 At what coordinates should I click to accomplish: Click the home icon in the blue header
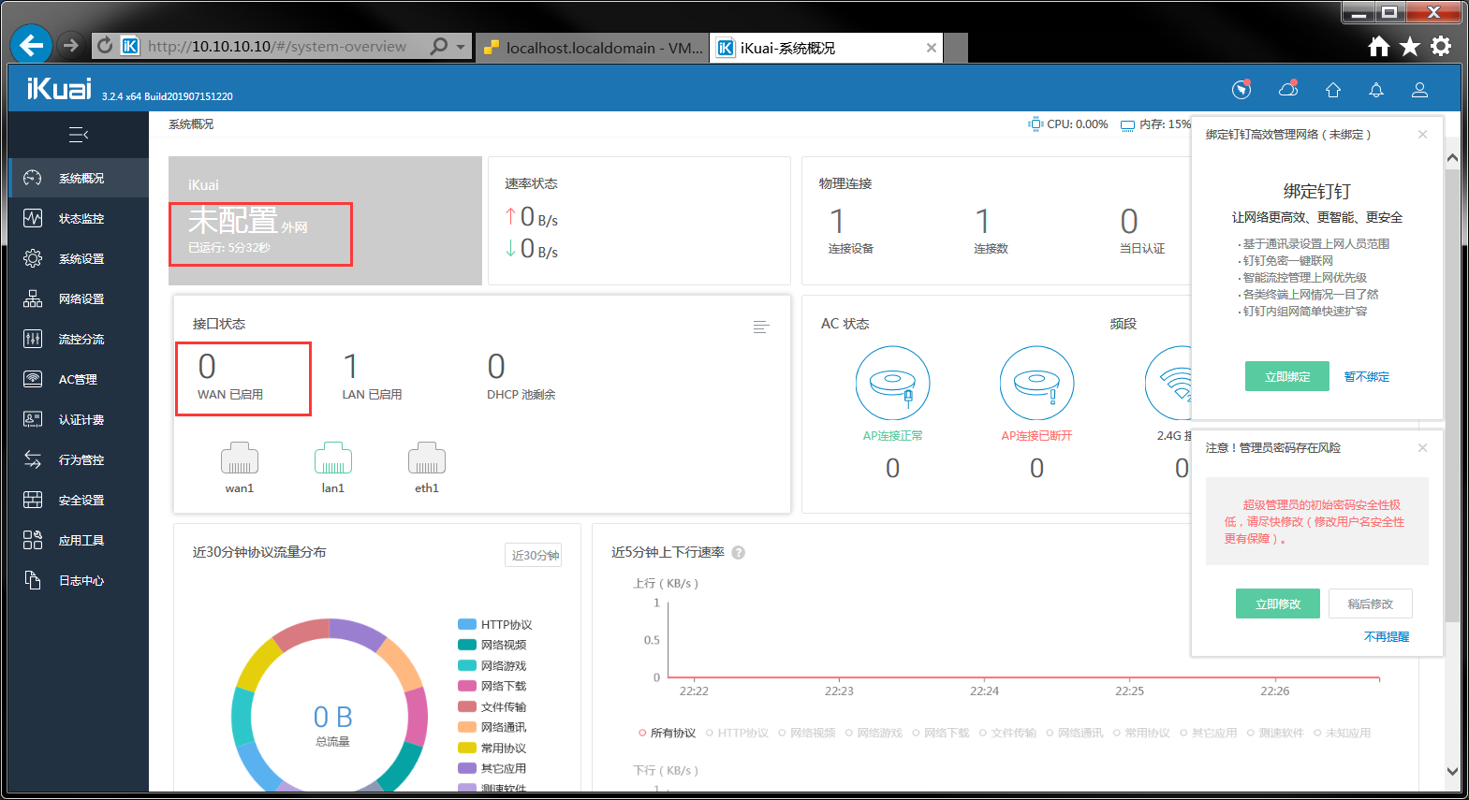pos(1333,90)
